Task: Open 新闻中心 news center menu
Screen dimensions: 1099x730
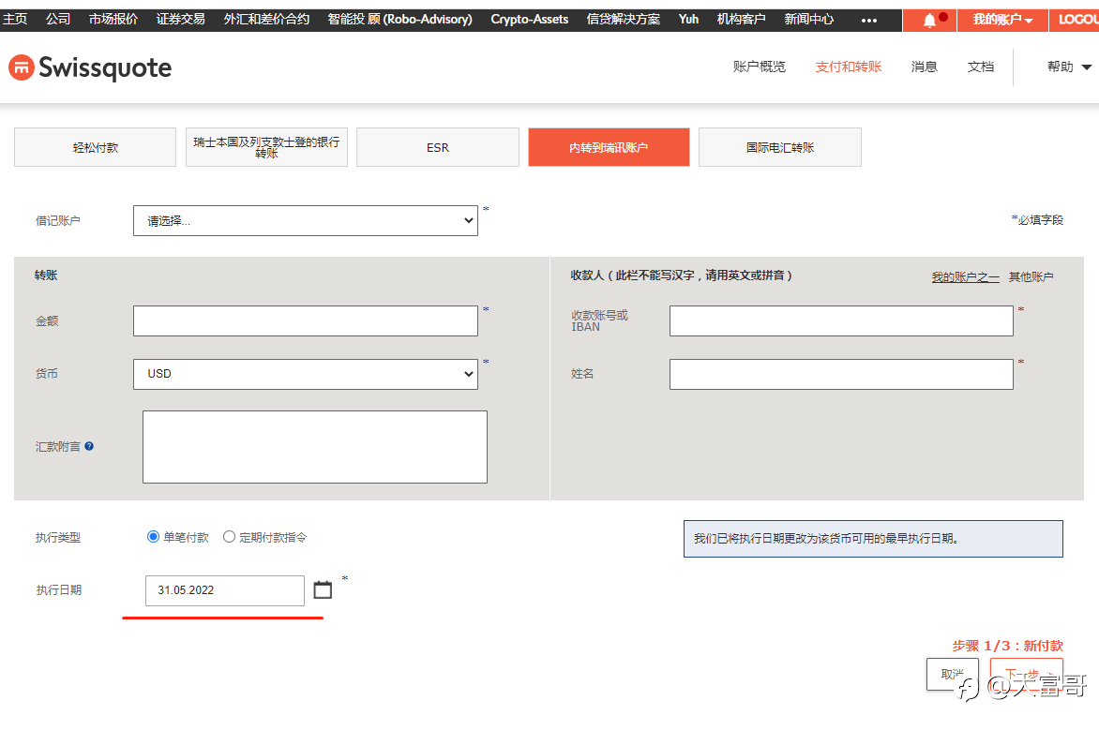Action: (809, 19)
